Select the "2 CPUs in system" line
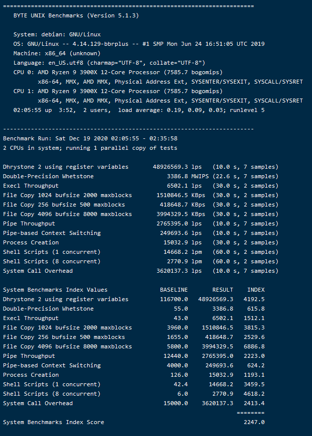Screen dimensions: 312x436 tap(90, 148)
